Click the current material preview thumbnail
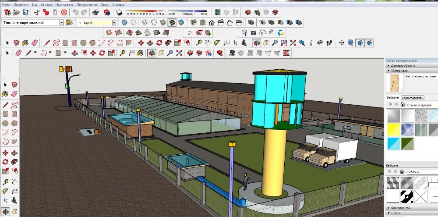The height and width of the screenshot is (217, 438). pos(395,83)
